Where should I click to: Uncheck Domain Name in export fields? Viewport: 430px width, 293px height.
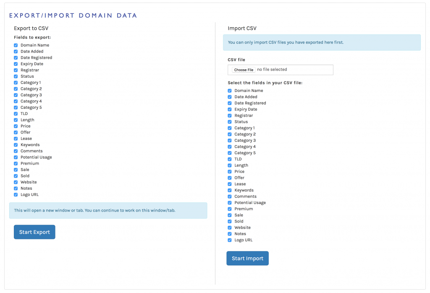16,45
